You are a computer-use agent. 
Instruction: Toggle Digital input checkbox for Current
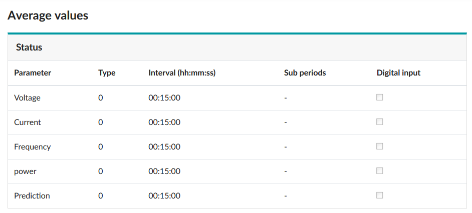click(x=380, y=122)
